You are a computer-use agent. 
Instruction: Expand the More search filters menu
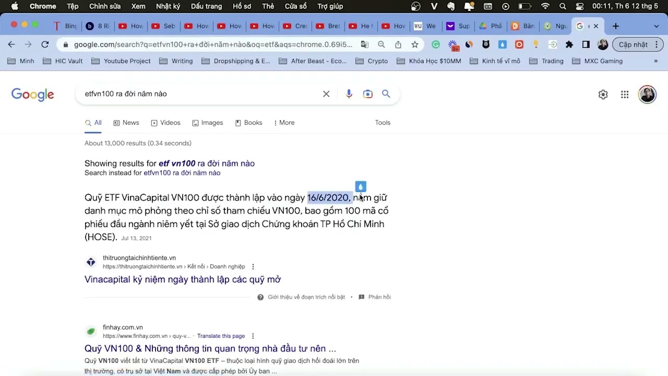pyautogui.click(x=284, y=123)
